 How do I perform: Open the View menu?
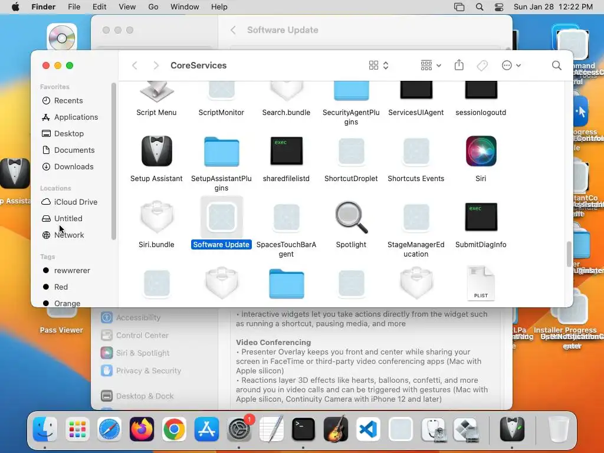point(127,7)
